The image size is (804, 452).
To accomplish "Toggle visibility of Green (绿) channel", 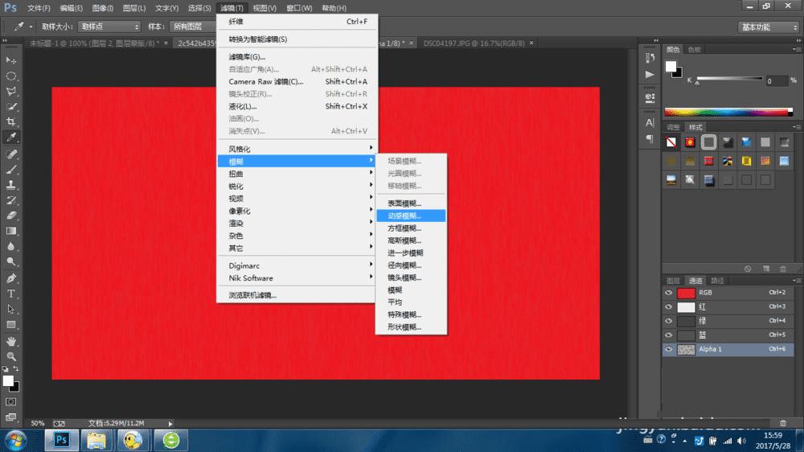I will coord(669,321).
